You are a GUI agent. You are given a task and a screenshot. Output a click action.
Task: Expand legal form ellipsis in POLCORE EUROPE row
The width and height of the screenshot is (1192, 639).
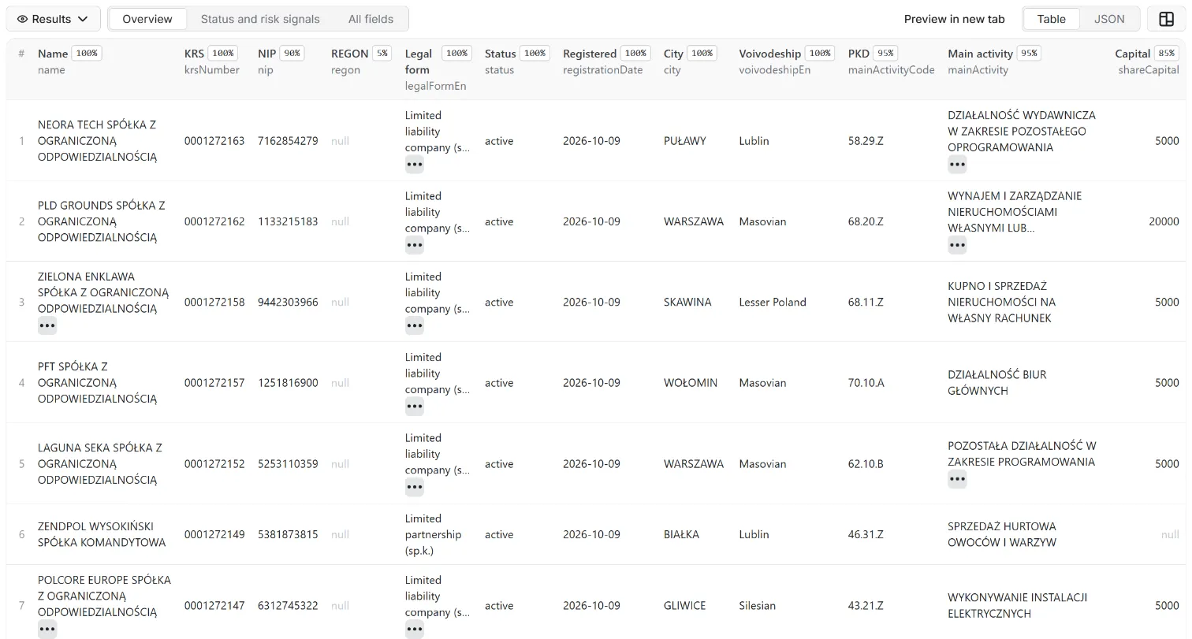click(x=415, y=629)
